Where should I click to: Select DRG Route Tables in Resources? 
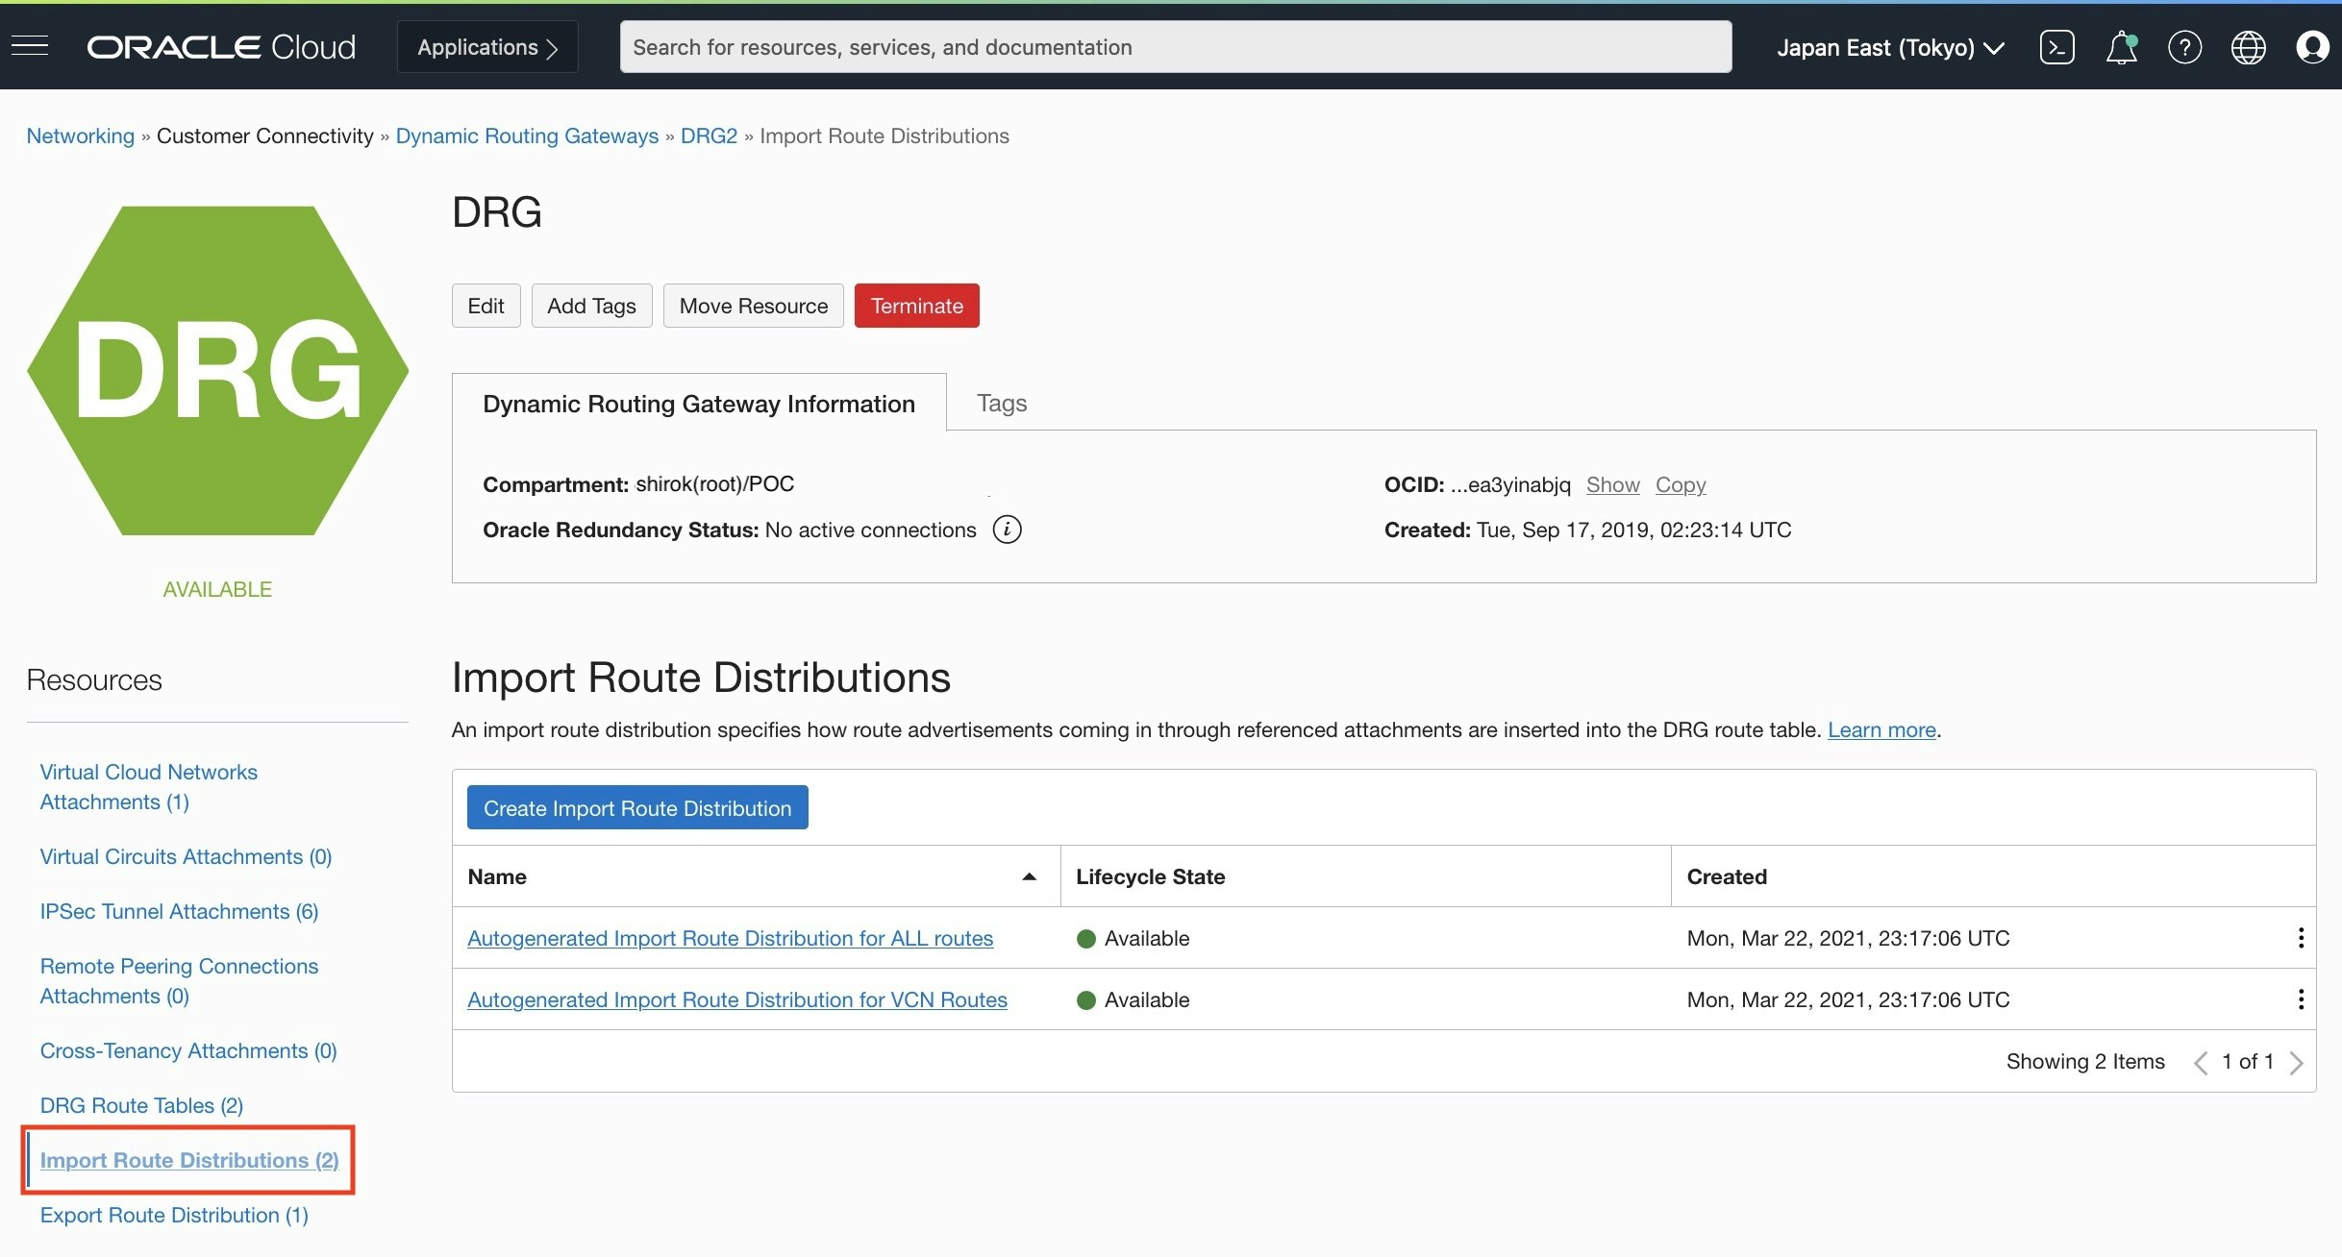coord(141,1105)
